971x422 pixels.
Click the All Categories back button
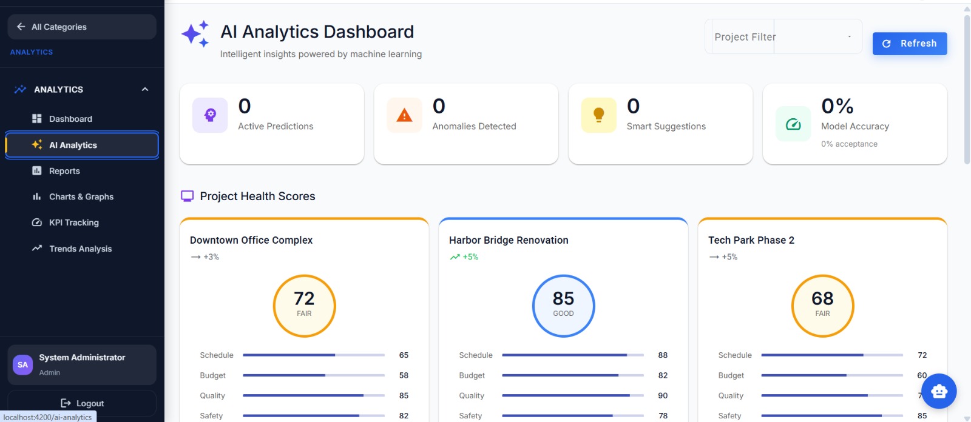(82, 27)
